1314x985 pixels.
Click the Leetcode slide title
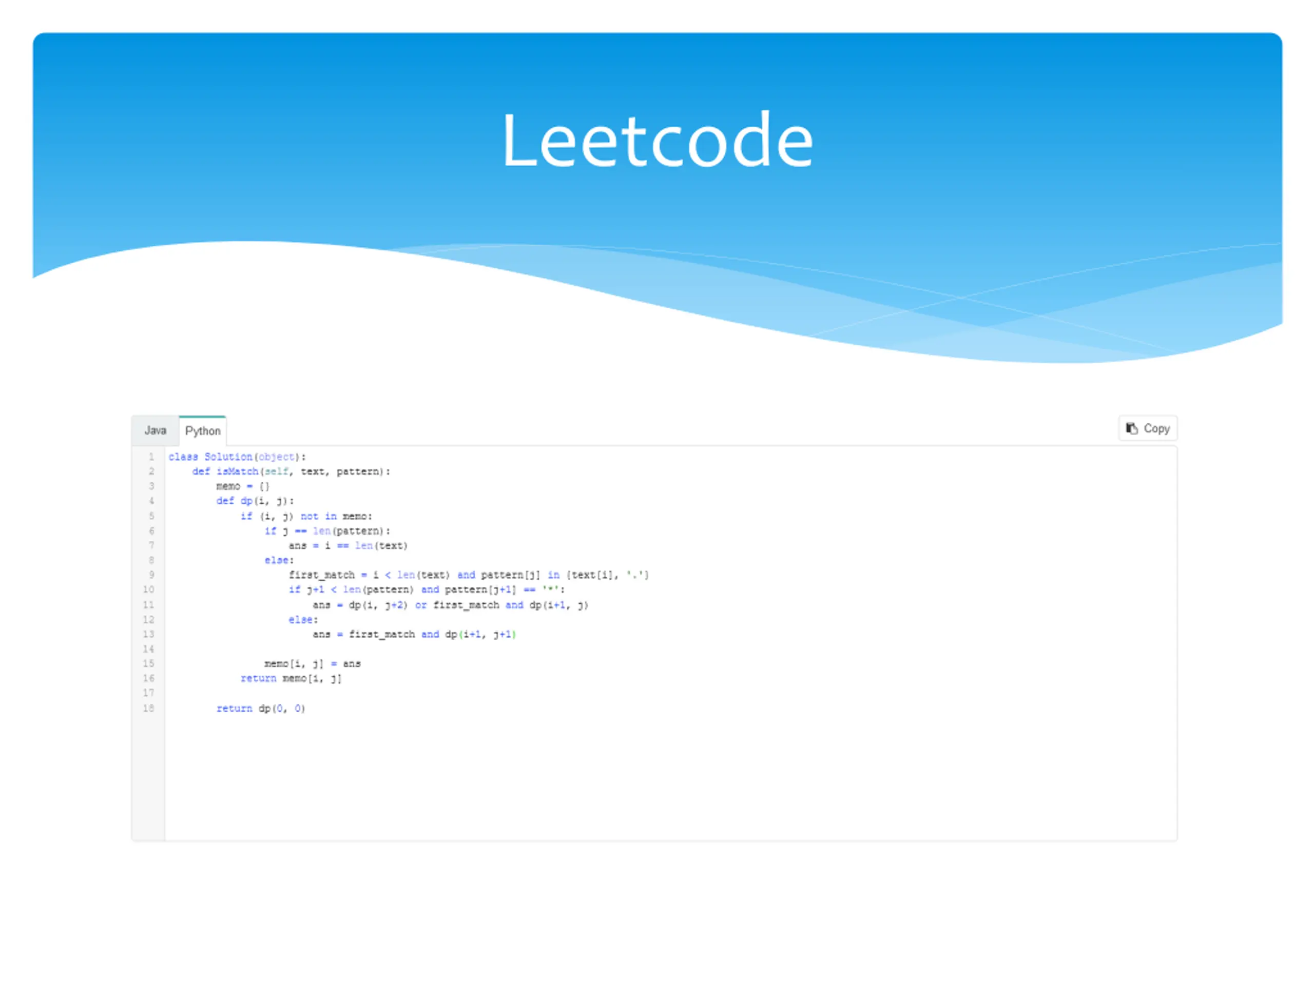[657, 140]
